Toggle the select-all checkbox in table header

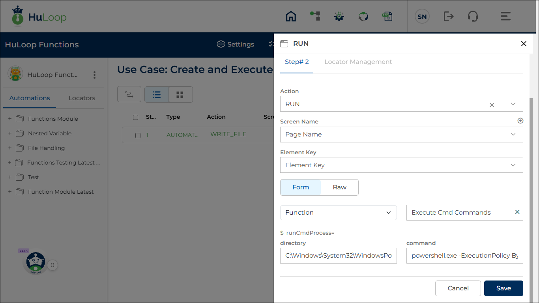click(x=136, y=117)
